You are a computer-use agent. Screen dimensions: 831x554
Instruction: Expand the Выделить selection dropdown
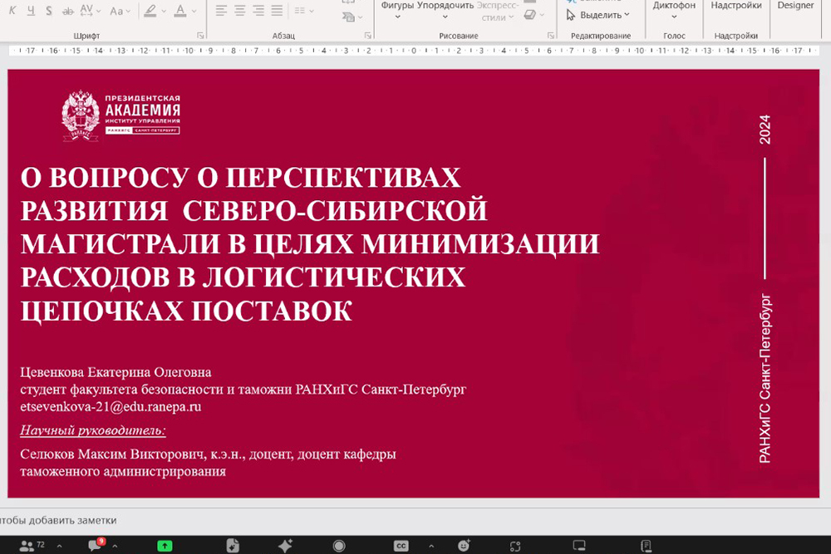(598, 15)
